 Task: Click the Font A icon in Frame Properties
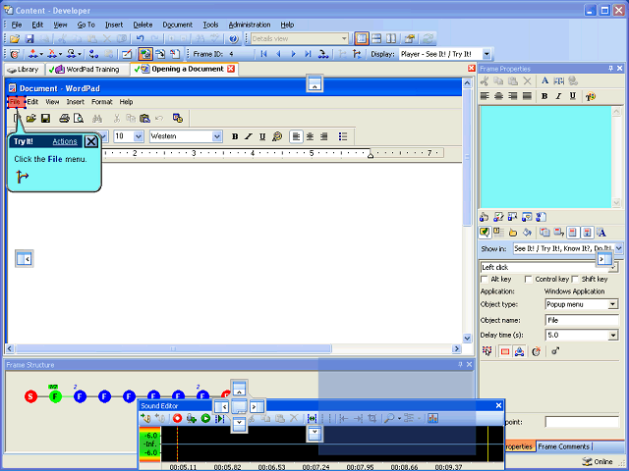[544, 80]
